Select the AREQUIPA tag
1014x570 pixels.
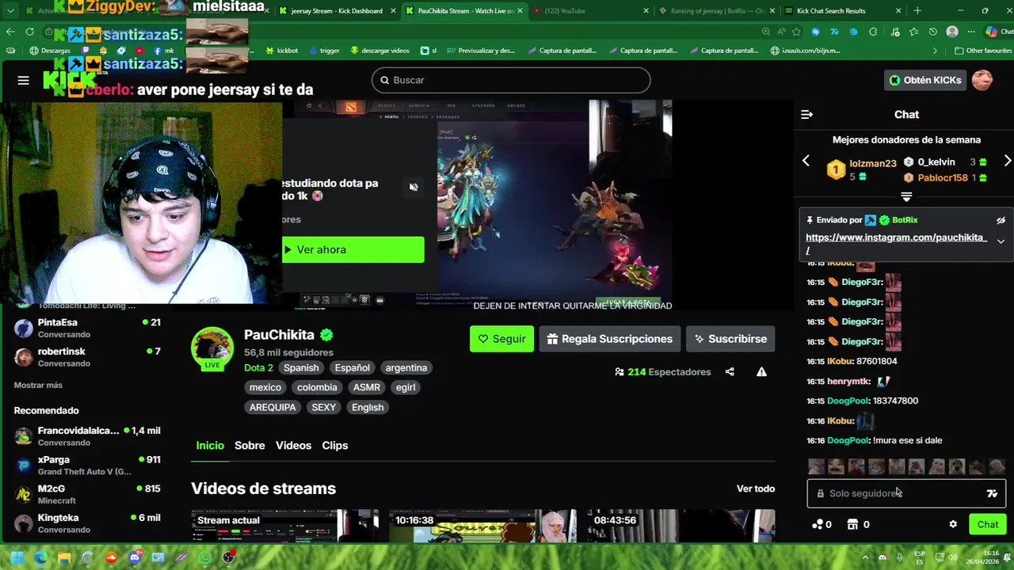tap(273, 407)
